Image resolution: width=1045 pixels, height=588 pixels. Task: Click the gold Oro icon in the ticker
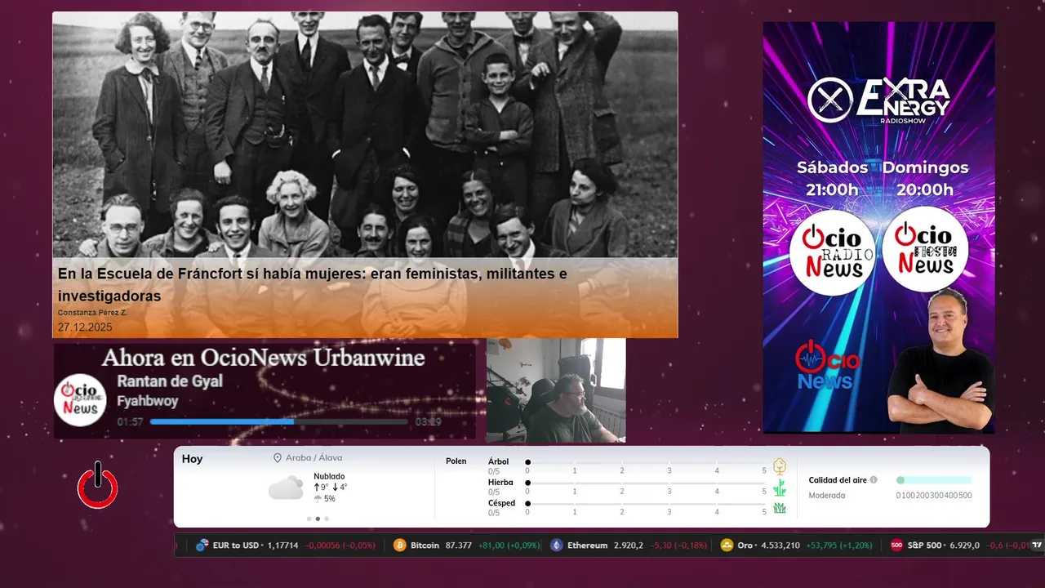click(x=727, y=545)
